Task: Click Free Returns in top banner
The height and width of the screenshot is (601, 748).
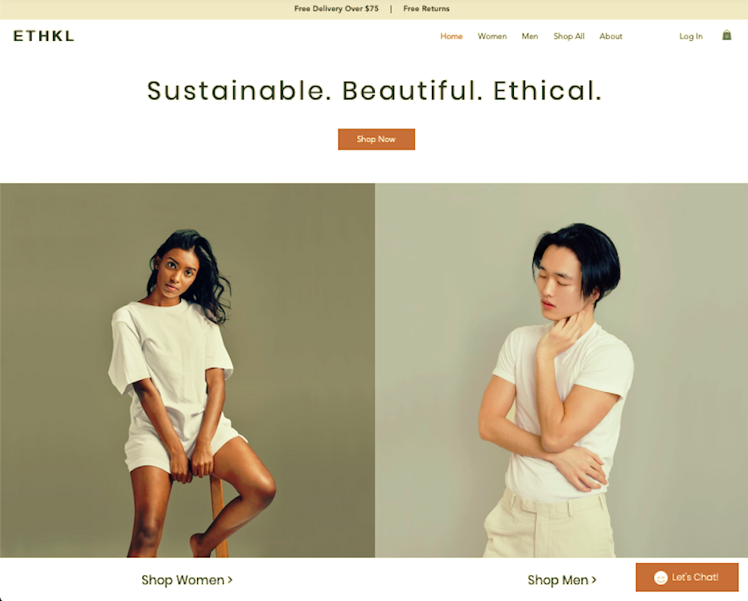Action: click(426, 9)
